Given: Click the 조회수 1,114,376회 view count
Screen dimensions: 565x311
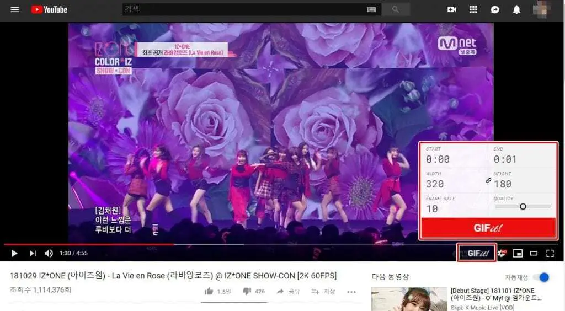Looking at the screenshot, I should coord(40,289).
